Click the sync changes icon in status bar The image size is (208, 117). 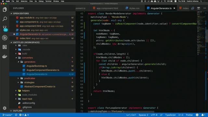tap(16, 115)
